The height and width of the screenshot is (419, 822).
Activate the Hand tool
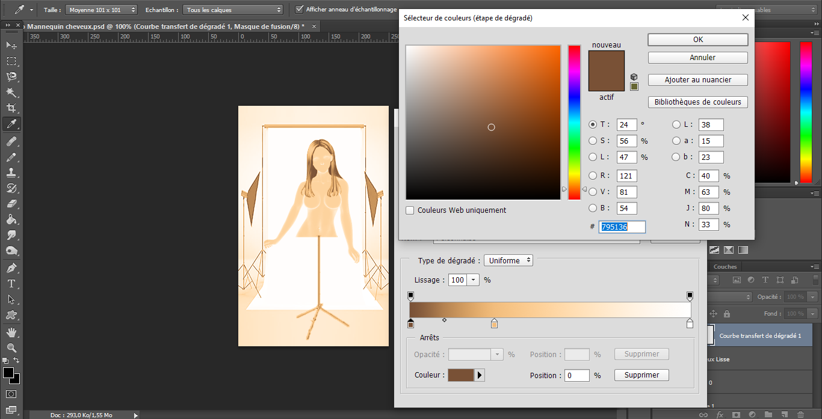coord(11,332)
